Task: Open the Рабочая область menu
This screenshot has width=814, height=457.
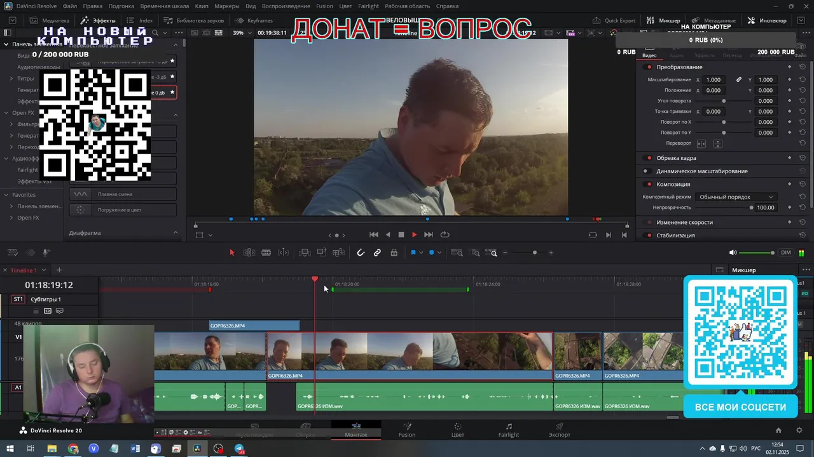Action: (x=408, y=6)
